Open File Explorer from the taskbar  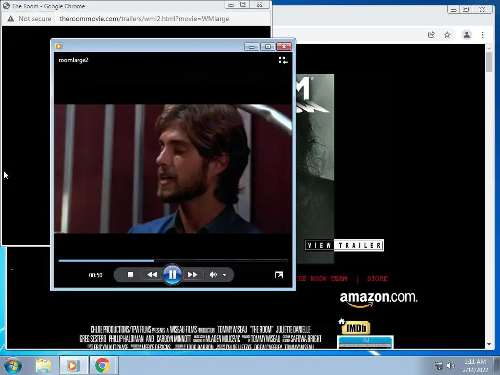click(x=43, y=366)
